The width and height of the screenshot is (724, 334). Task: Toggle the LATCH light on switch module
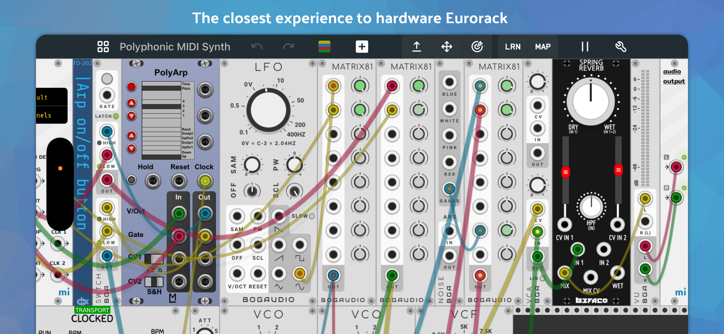[x=116, y=116]
